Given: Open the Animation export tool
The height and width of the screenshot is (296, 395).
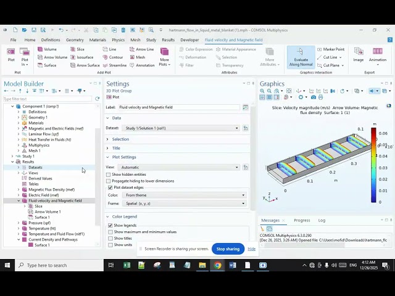Looking at the screenshot, I should coord(378,57).
